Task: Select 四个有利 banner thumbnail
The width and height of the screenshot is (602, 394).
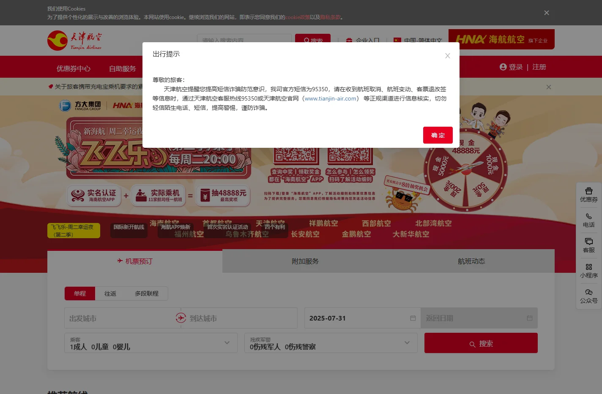Action: 275,231
